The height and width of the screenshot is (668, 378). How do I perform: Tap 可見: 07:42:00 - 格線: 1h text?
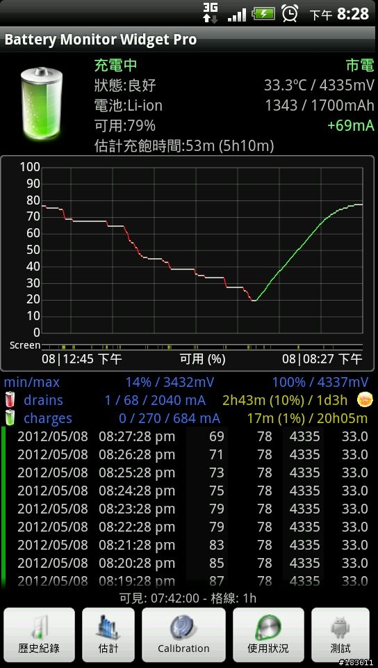click(x=188, y=598)
